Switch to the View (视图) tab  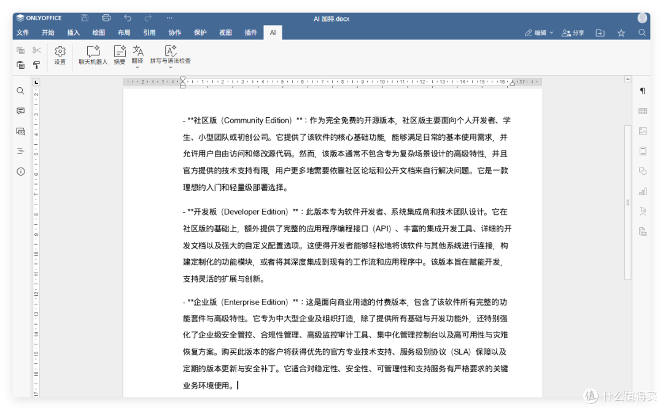[x=225, y=33]
